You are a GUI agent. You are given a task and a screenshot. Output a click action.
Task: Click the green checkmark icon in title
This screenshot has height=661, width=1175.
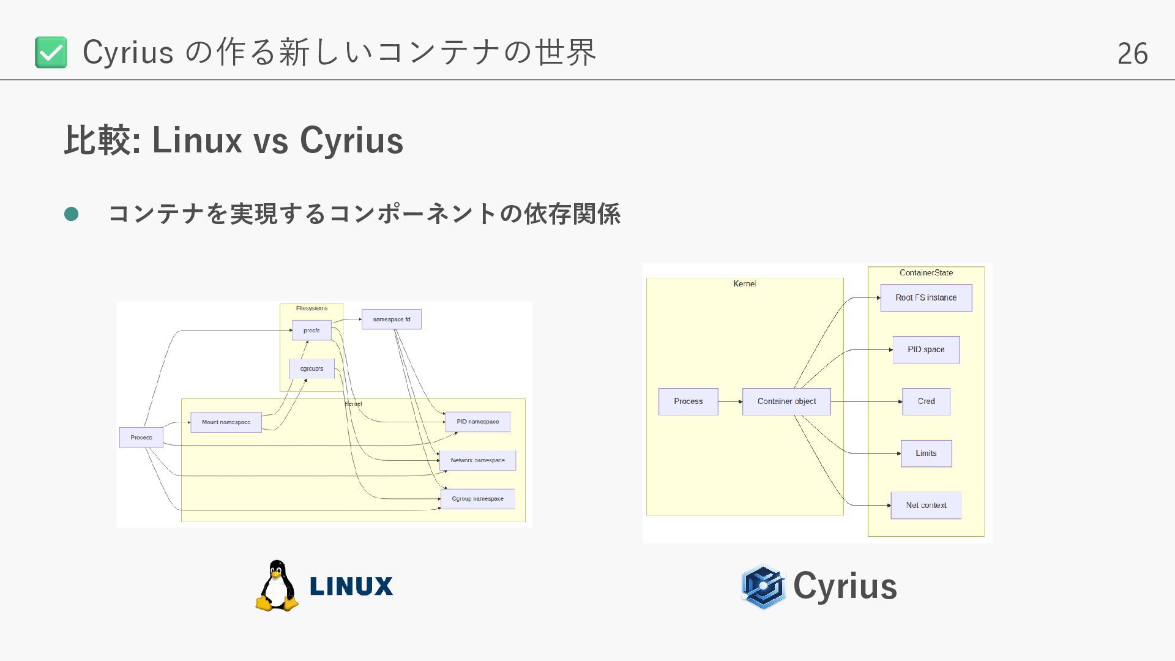pyautogui.click(x=51, y=52)
